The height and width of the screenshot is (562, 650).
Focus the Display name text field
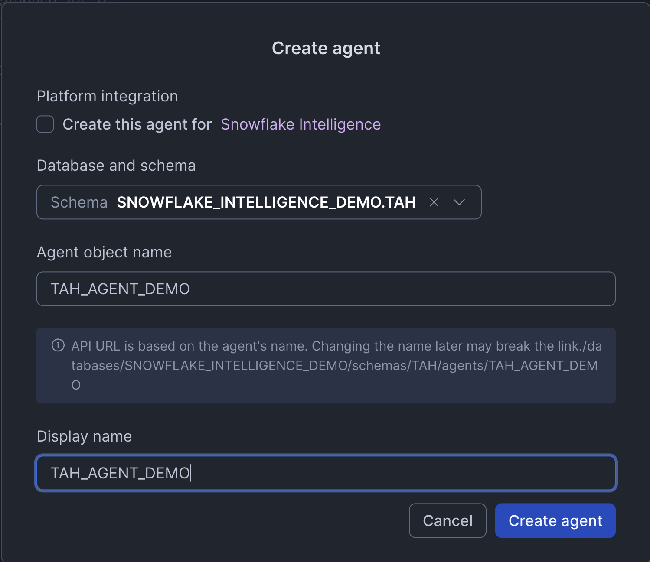click(325, 473)
